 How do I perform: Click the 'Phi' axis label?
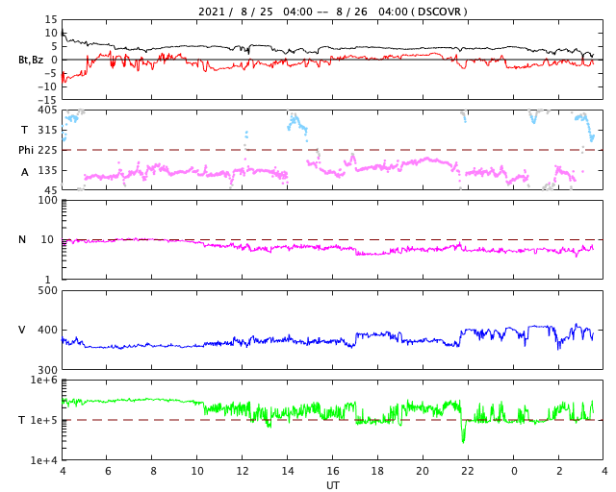pyautogui.click(x=26, y=150)
